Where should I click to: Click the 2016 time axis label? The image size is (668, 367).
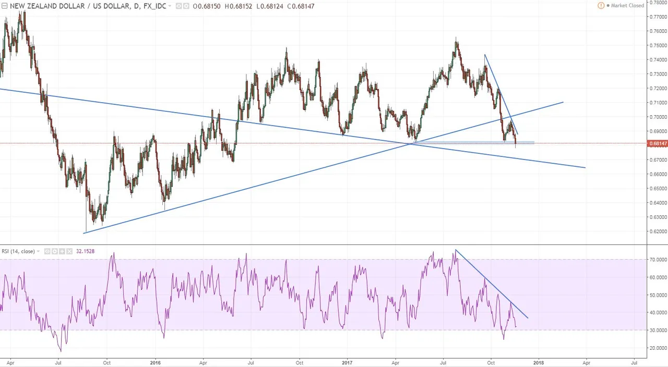(x=155, y=362)
